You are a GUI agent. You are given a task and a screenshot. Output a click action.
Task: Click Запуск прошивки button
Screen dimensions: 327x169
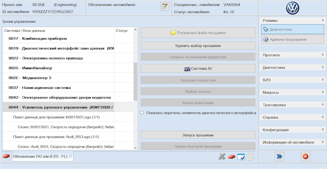[x=198, y=135]
